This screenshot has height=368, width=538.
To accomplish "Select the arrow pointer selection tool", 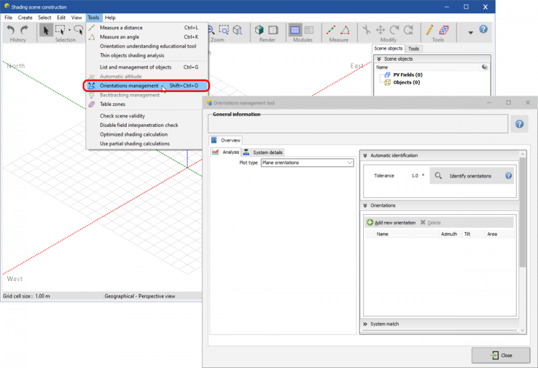I will (x=46, y=30).
